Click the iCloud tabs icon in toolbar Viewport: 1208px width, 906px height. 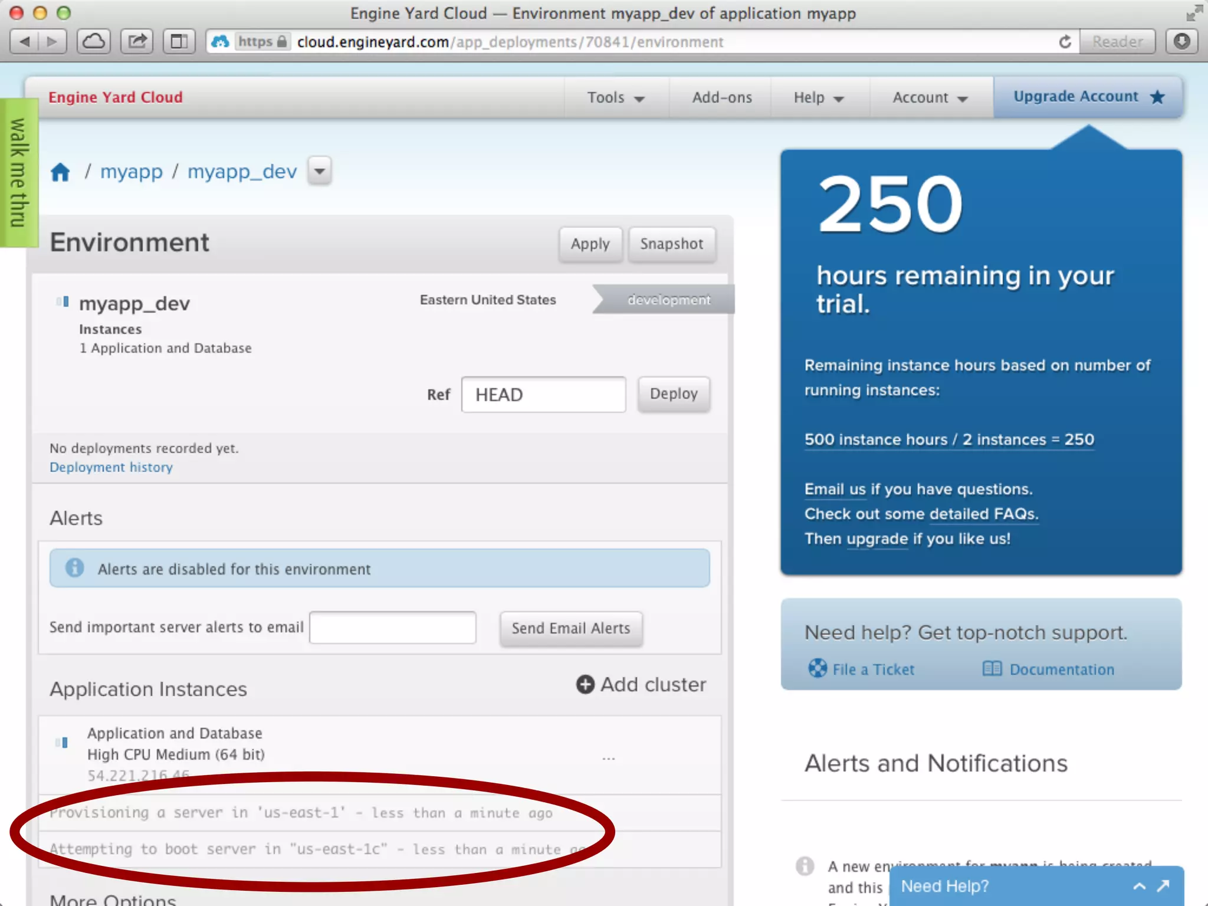(94, 42)
